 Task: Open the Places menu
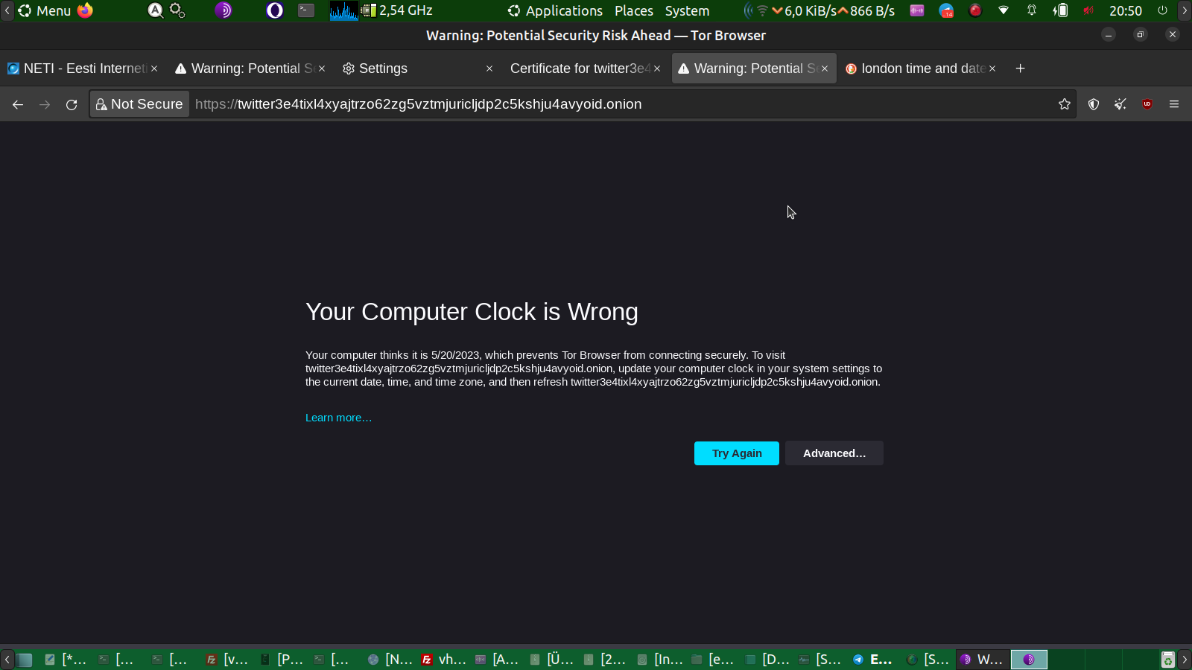pyautogui.click(x=634, y=10)
